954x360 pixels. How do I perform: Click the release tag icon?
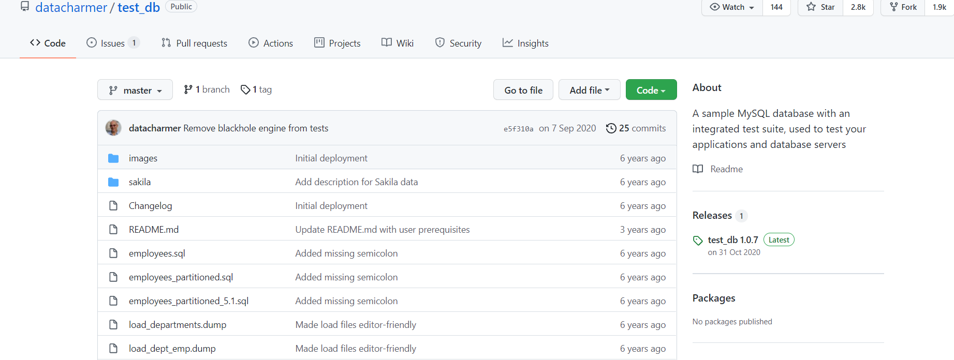point(698,241)
